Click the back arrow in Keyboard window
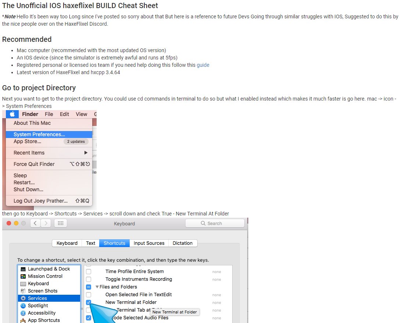This screenshot has width=403, height=323. tap(35, 223)
